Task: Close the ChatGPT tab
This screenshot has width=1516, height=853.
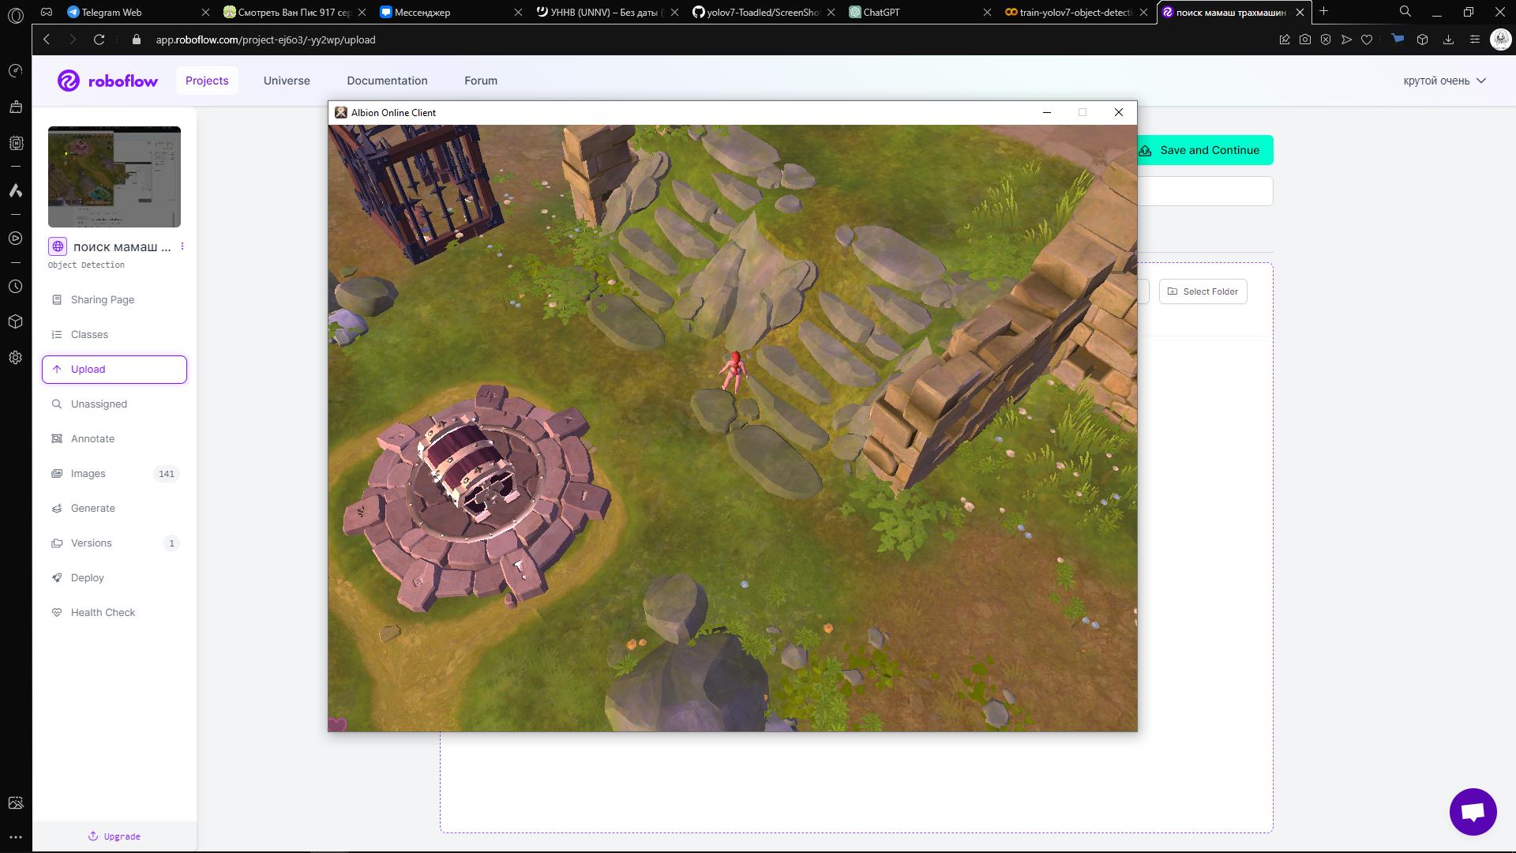Action: click(988, 12)
